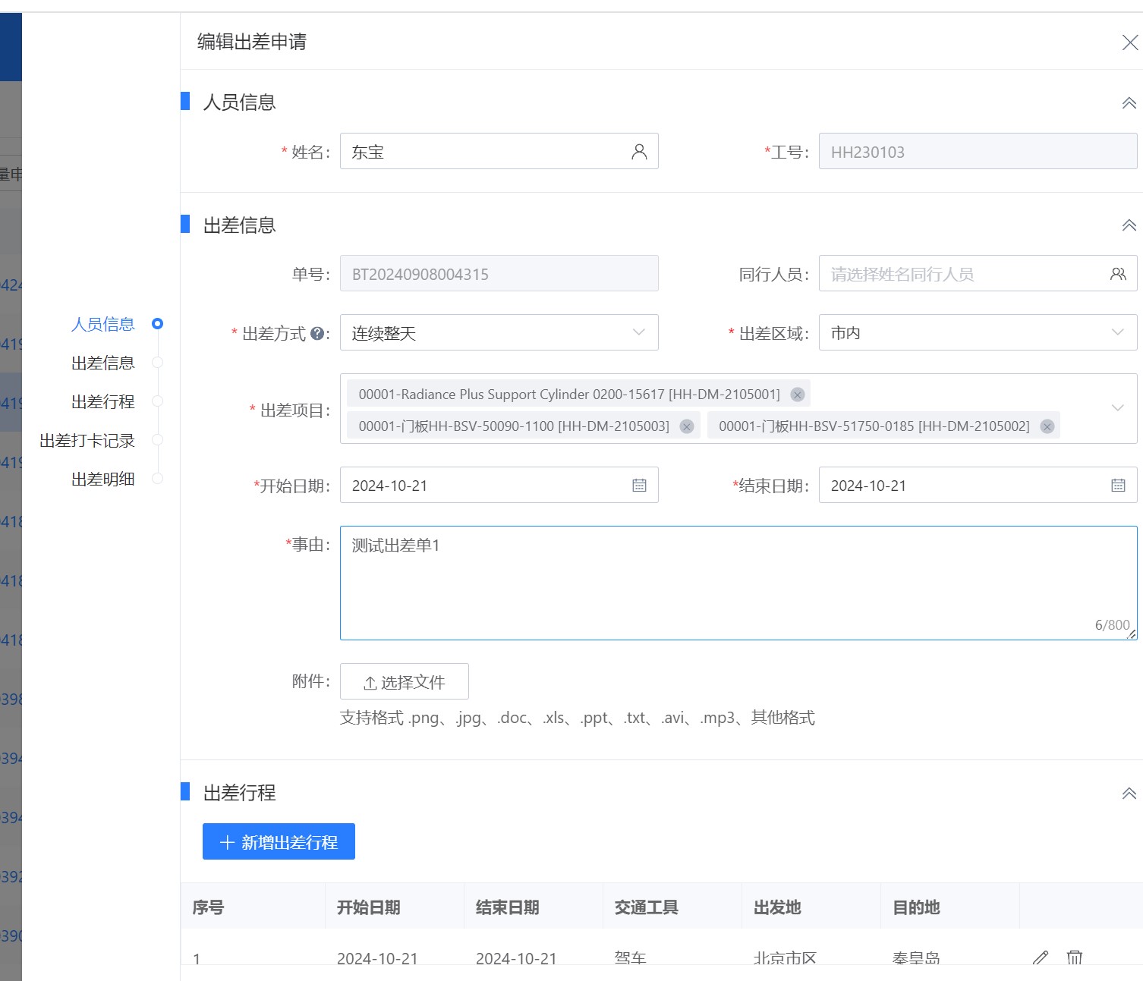The image size is (1143, 981).
Task: Open the 开始日期 calendar picker
Action: click(x=640, y=485)
